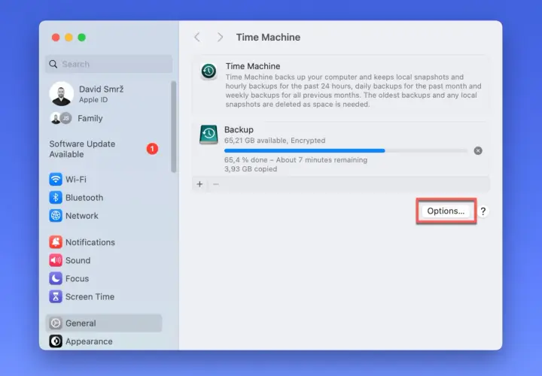The width and height of the screenshot is (542, 376).
Task: Select the Screen Time label
Action: (90, 296)
